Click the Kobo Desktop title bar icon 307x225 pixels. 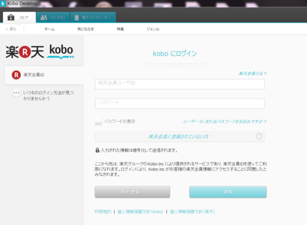coord(3,4)
